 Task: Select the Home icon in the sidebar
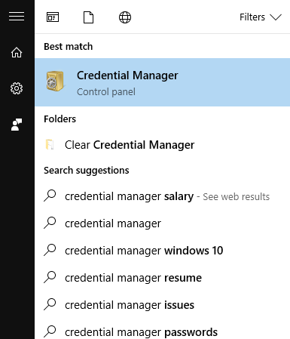pos(17,52)
